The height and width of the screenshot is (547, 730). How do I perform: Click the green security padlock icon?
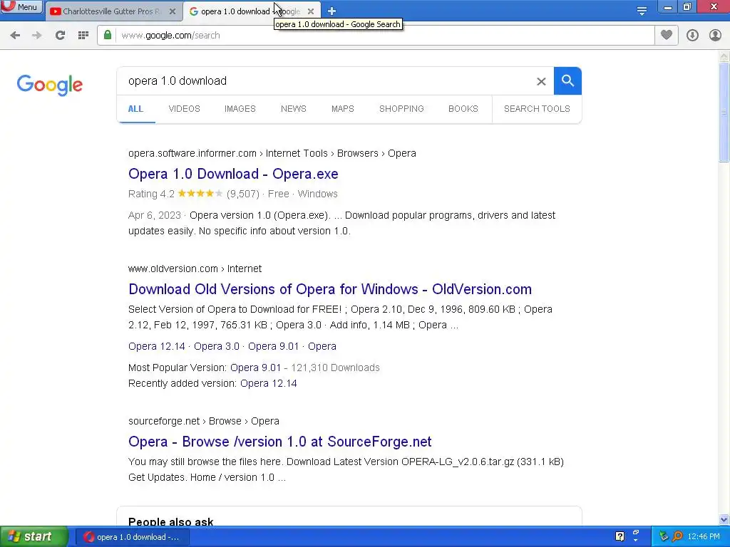coord(108,36)
